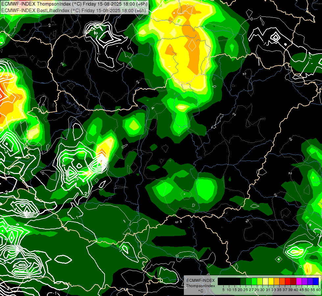Pick the dark red 39–40 legend swatch
This screenshot has height=296, width=322.
coord(293,281)
